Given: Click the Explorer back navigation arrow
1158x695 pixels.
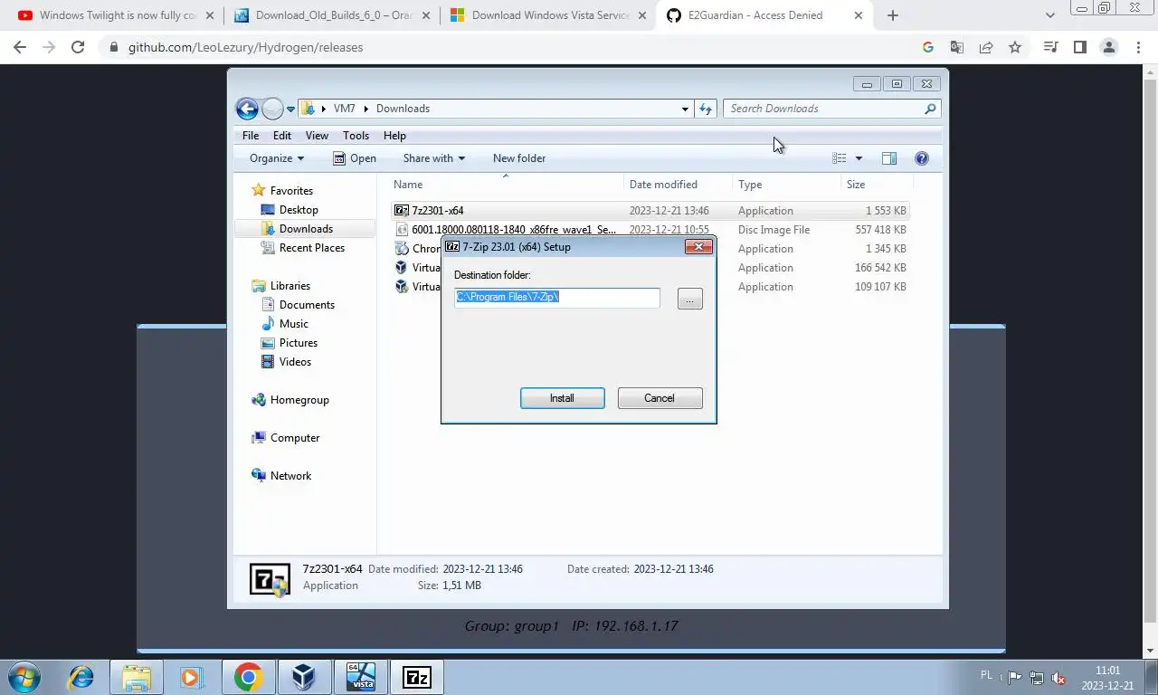Looking at the screenshot, I should pyautogui.click(x=247, y=109).
